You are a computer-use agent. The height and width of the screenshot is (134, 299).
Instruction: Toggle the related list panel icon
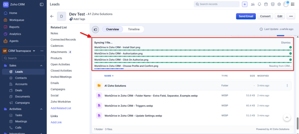95,29
